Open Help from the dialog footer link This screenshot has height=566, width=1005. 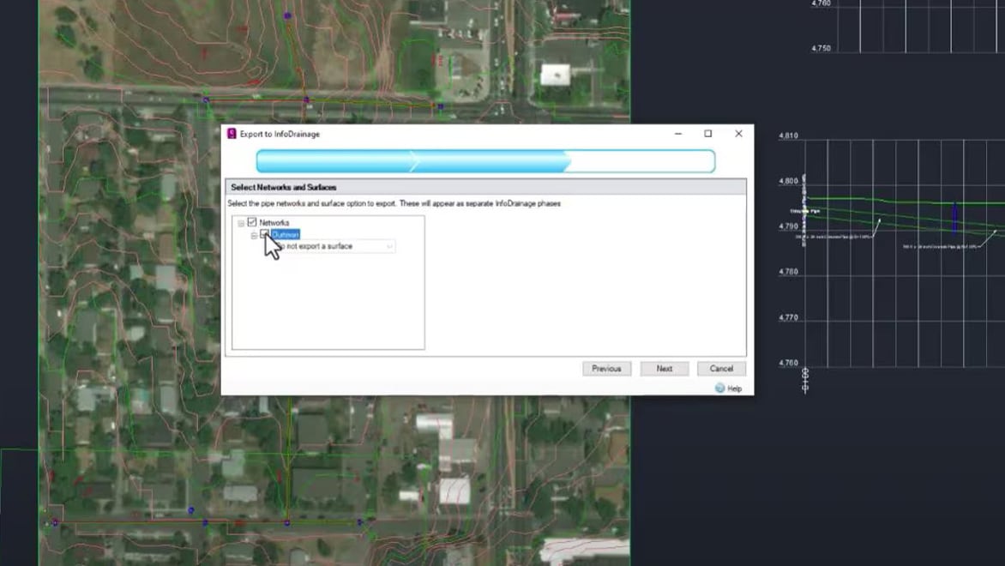[x=730, y=388]
